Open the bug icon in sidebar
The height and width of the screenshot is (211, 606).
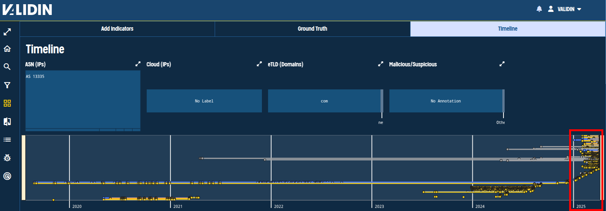point(7,158)
